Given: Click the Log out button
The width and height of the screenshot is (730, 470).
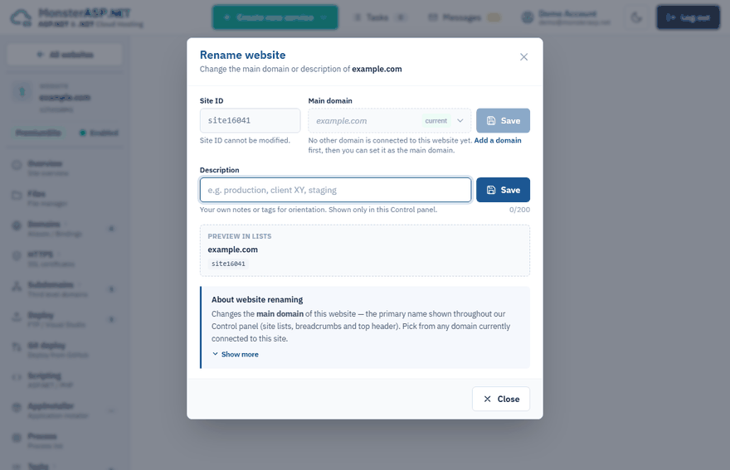Looking at the screenshot, I should (x=688, y=17).
